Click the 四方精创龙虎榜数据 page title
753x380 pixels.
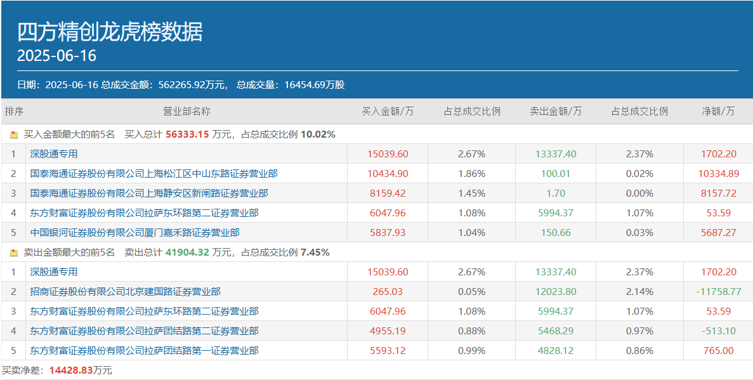pos(110,32)
